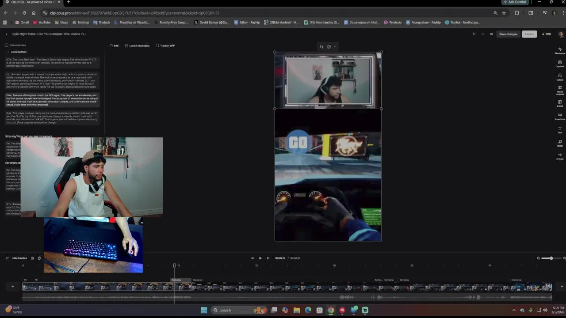Select the 'The Lunar New Year' transcript section
Viewport: 566px width, 318px height.
point(52,62)
